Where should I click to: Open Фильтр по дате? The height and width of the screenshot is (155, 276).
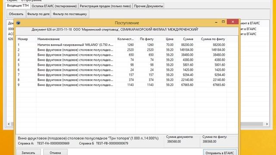pos(38,14)
